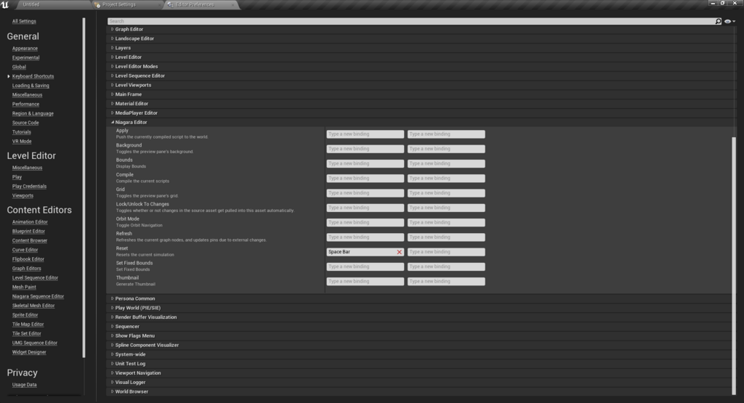Click second binding field for Background
The image size is (744, 403).
pyautogui.click(x=446, y=149)
